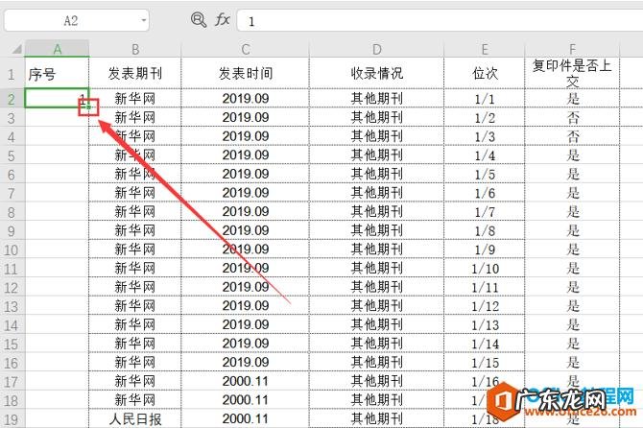
Task: Select row 2 header
Action: coord(12,99)
